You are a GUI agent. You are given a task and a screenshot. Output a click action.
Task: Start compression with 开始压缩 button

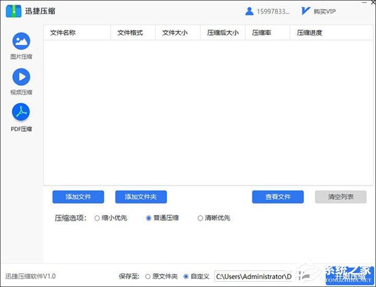click(350, 276)
